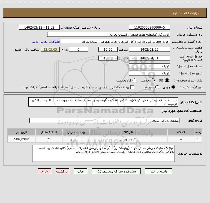Image resolution: width=210 pixels, height=203 pixels.
Task: Select the خدمت radio button
Action: pos(153,80)
